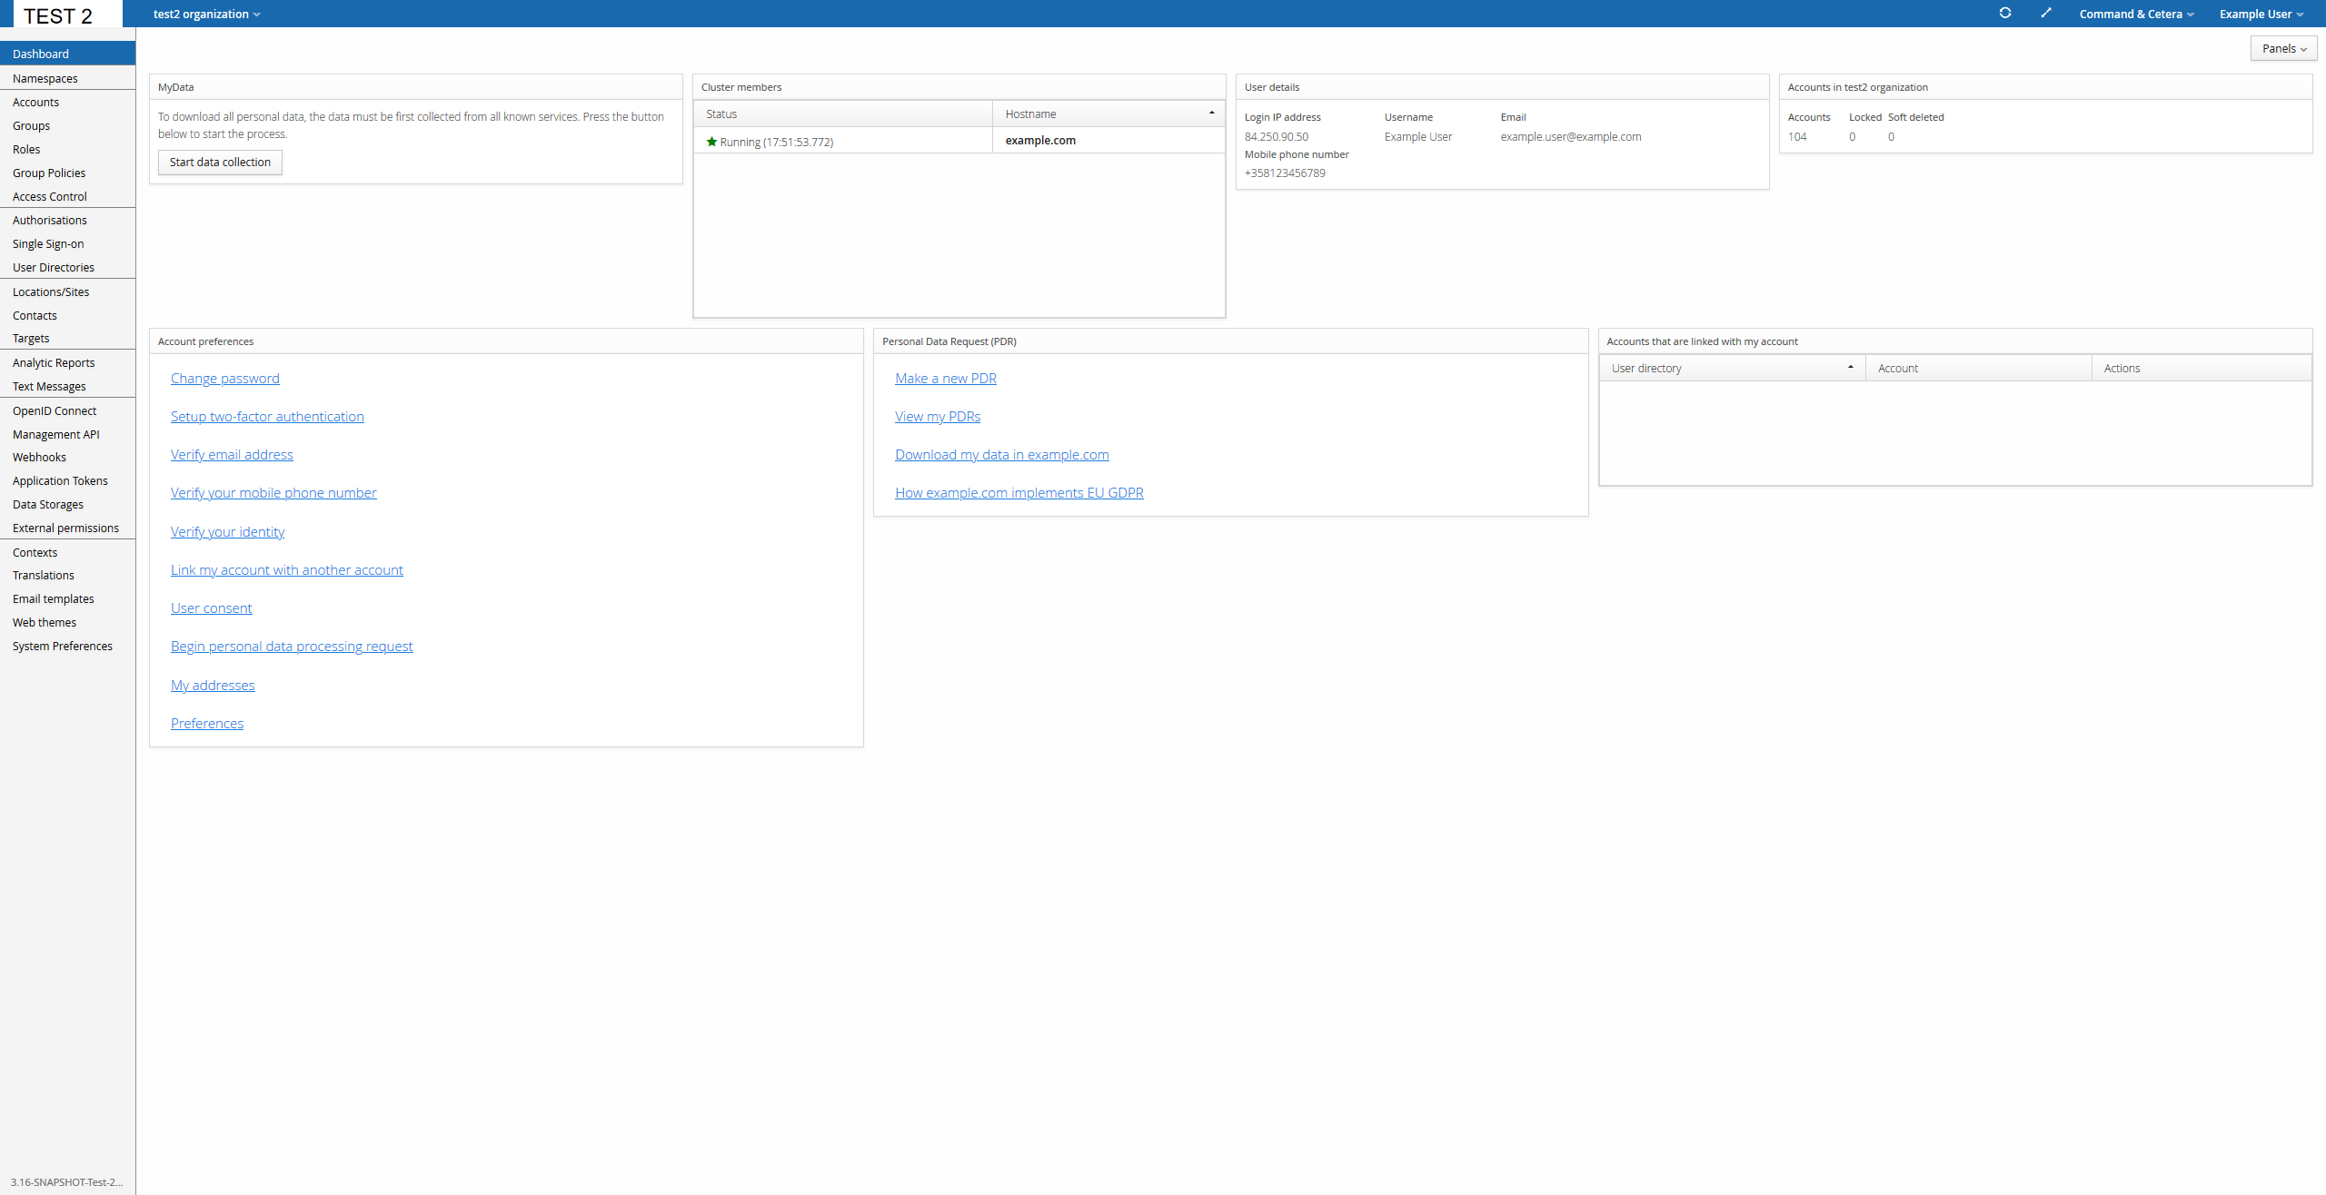Click the 104 accounts count link
The height and width of the screenshot is (1195, 2326).
click(x=1796, y=137)
